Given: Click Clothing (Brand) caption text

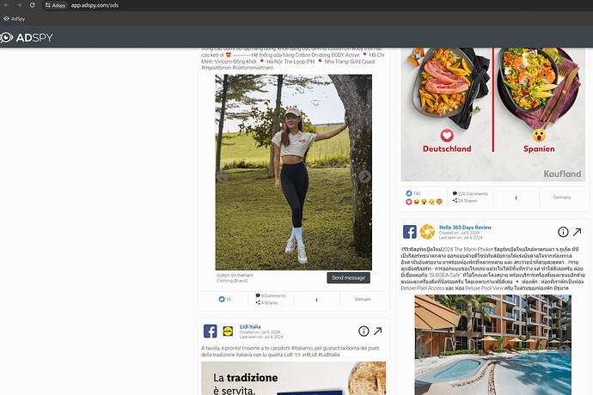Looking at the screenshot, I should 232,281.
